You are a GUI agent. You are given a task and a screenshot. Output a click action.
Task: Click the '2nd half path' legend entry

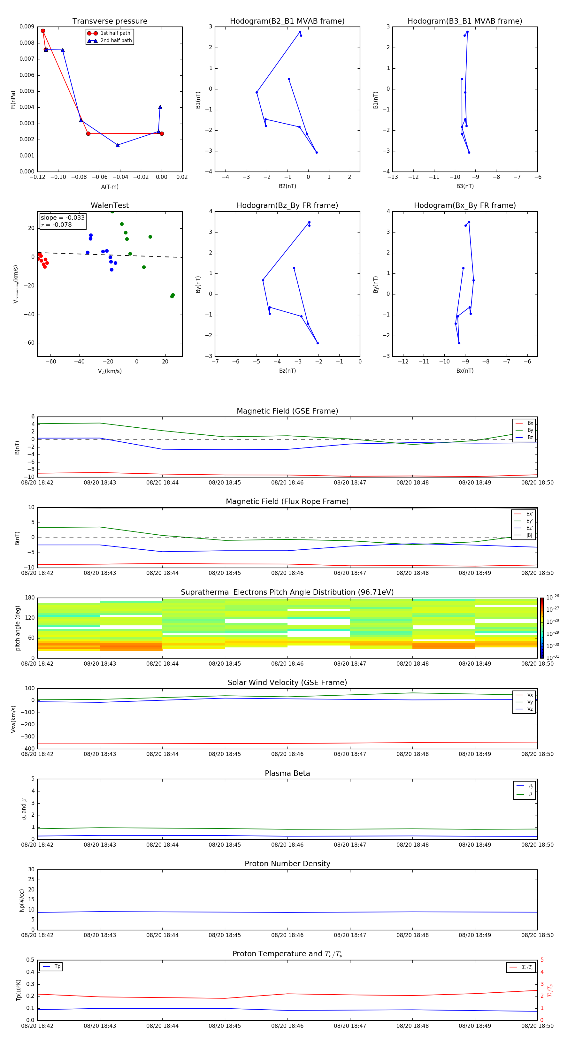tap(110, 41)
